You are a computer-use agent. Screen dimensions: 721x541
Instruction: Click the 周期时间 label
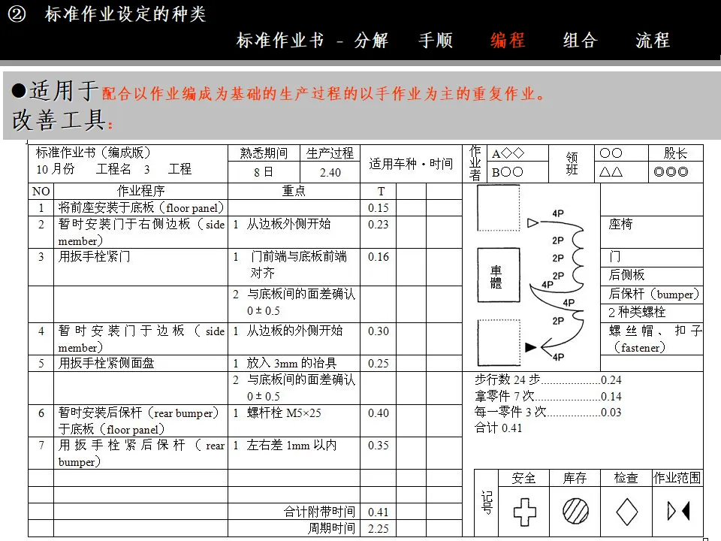(x=331, y=528)
